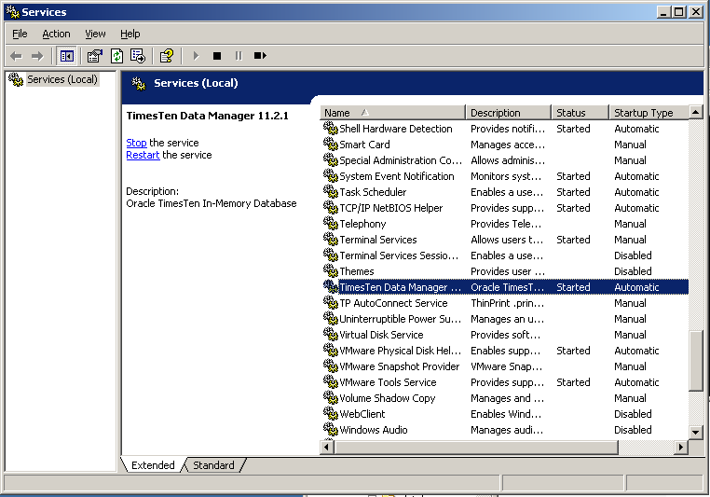The image size is (710, 497).
Task: Open the Action menu
Action: (x=56, y=34)
